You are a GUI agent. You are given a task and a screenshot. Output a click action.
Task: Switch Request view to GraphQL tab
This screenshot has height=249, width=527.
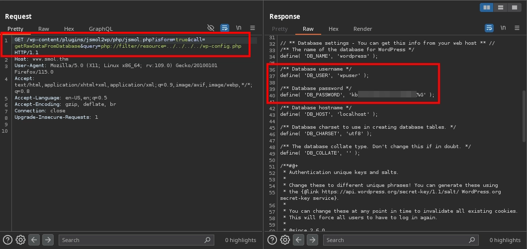pyautogui.click(x=100, y=29)
